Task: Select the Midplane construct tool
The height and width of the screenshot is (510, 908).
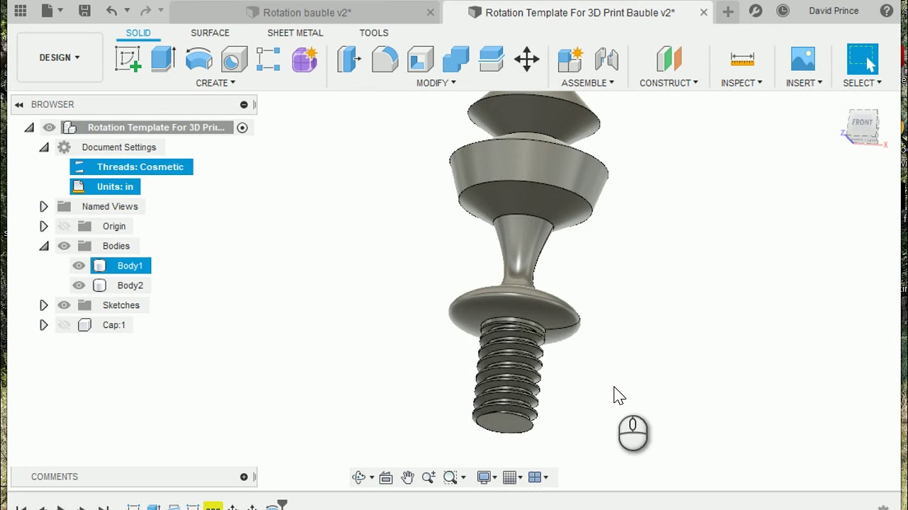Action: 668,59
